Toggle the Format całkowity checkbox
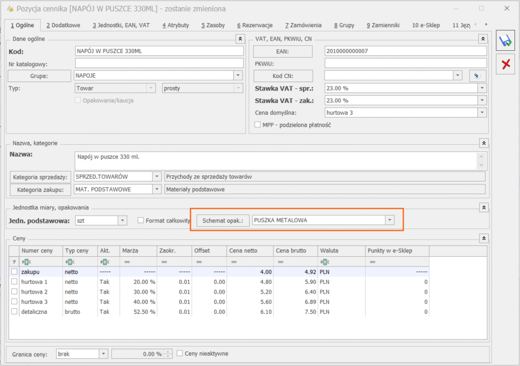 click(x=141, y=221)
